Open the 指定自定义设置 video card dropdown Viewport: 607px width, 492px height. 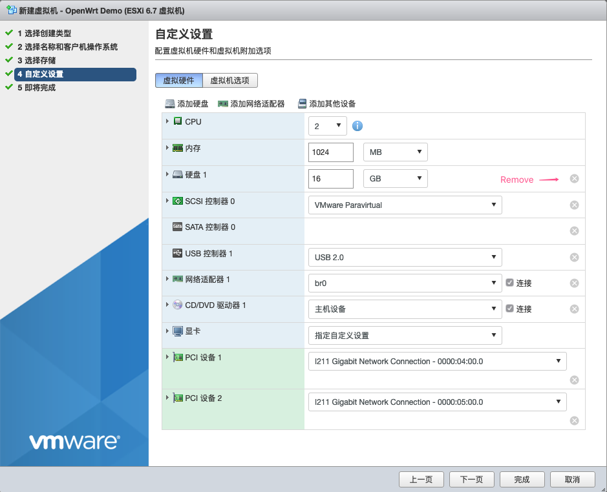[x=405, y=335]
